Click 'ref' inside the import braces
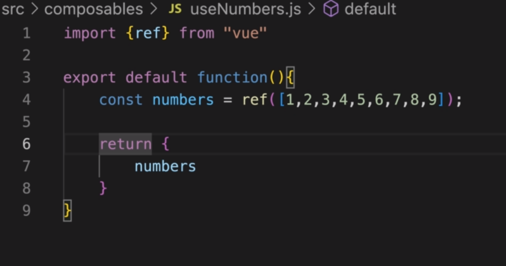Screen dimensions: 506x266 point(148,33)
